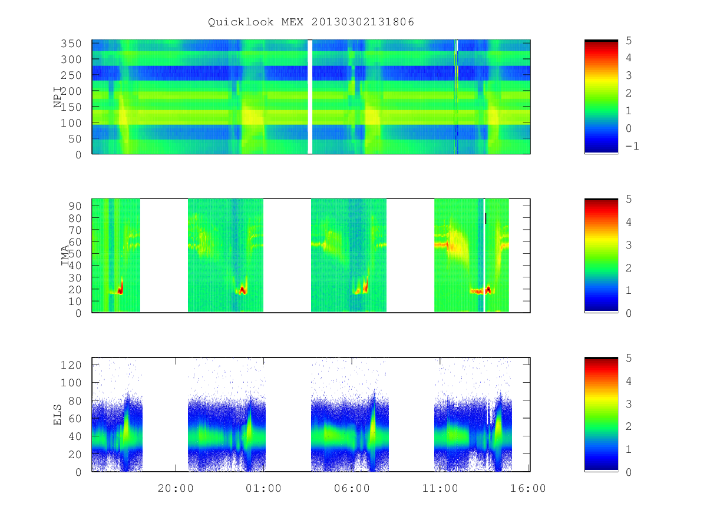The image size is (707, 530).
Task: Click the NPI spectrogram panel
Action: (311, 97)
